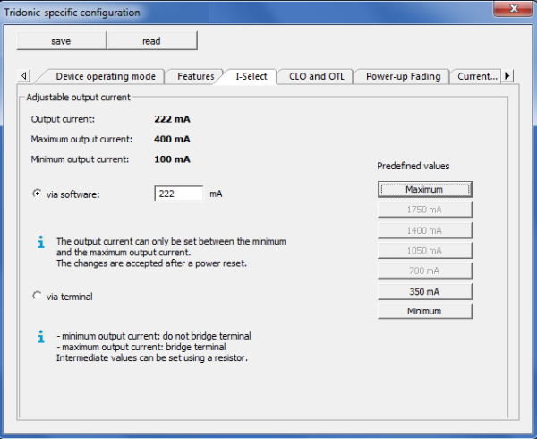Click the greyed 700 mA preset

pos(424,271)
